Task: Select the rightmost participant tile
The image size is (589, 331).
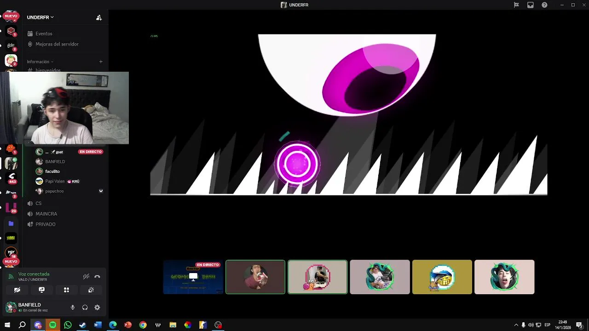Action: click(504, 277)
